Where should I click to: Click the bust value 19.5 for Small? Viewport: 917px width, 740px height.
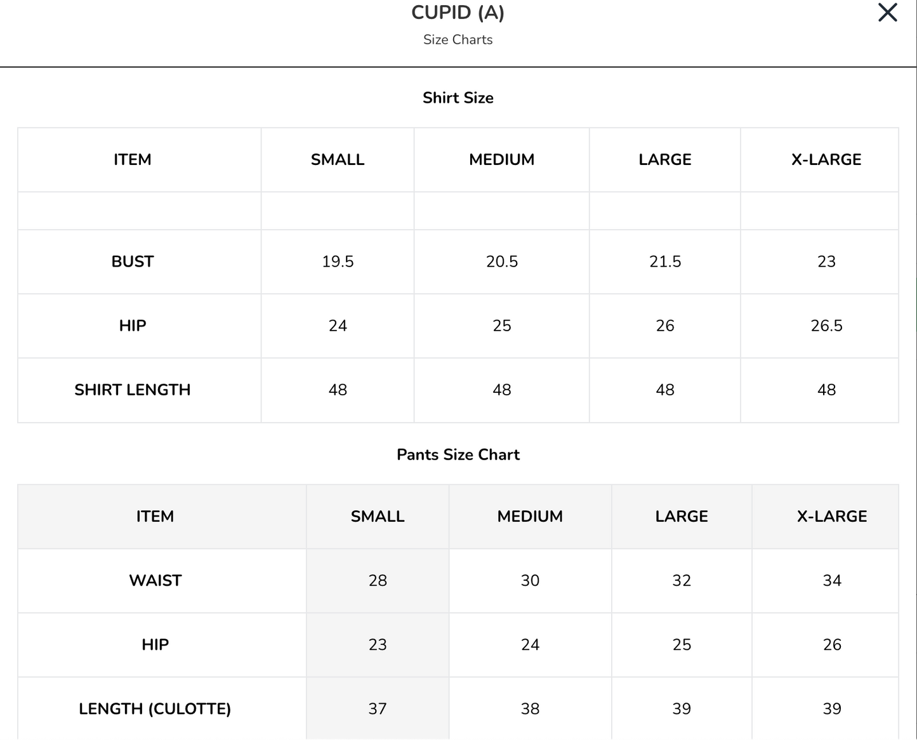point(338,261)
